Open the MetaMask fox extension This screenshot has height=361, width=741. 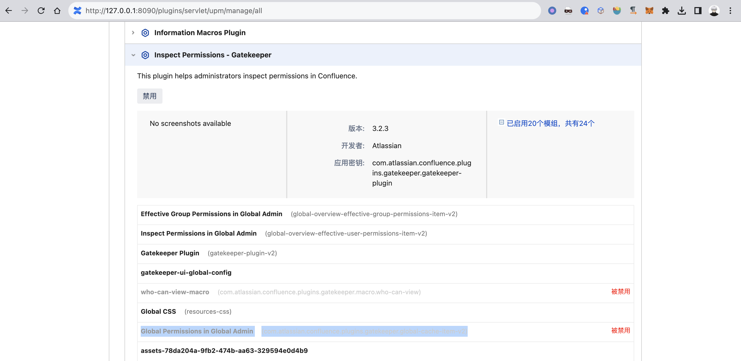point(650,11)
